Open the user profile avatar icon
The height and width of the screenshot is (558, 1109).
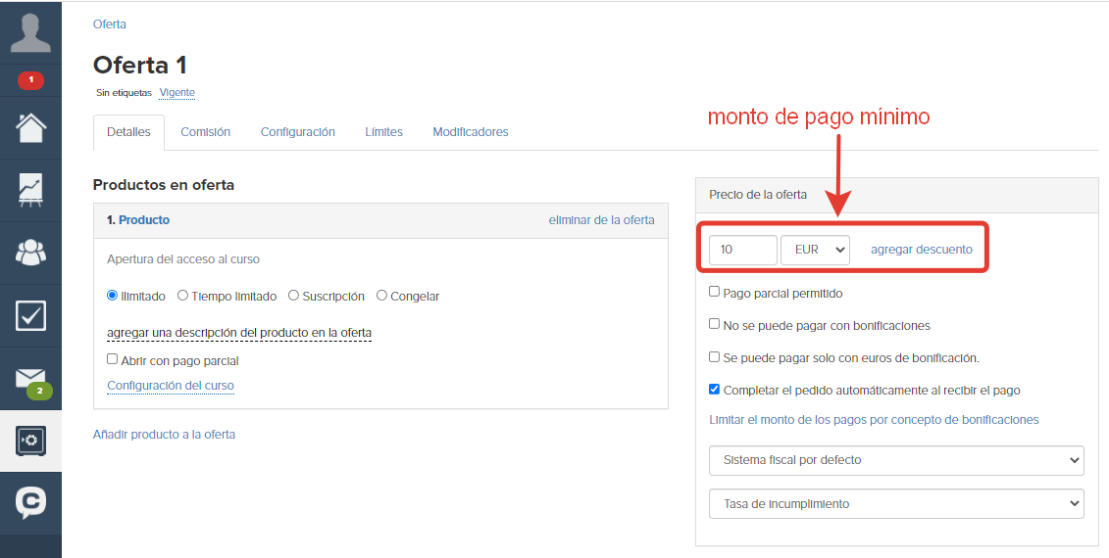[x=30, y=32]
